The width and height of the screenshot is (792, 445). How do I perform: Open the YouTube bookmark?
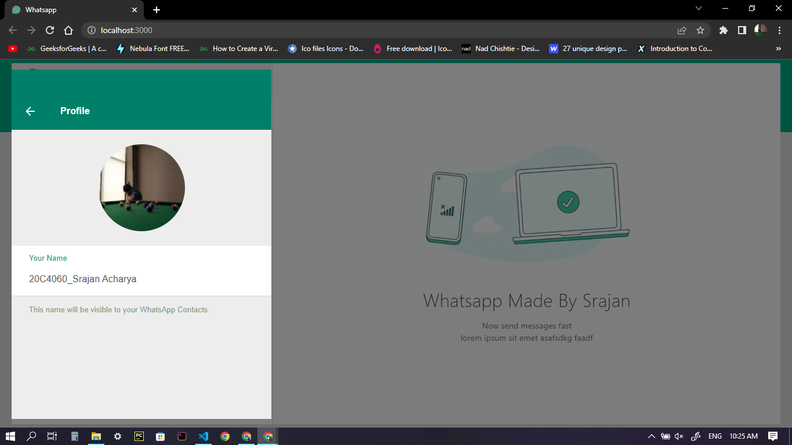point(13,49)
